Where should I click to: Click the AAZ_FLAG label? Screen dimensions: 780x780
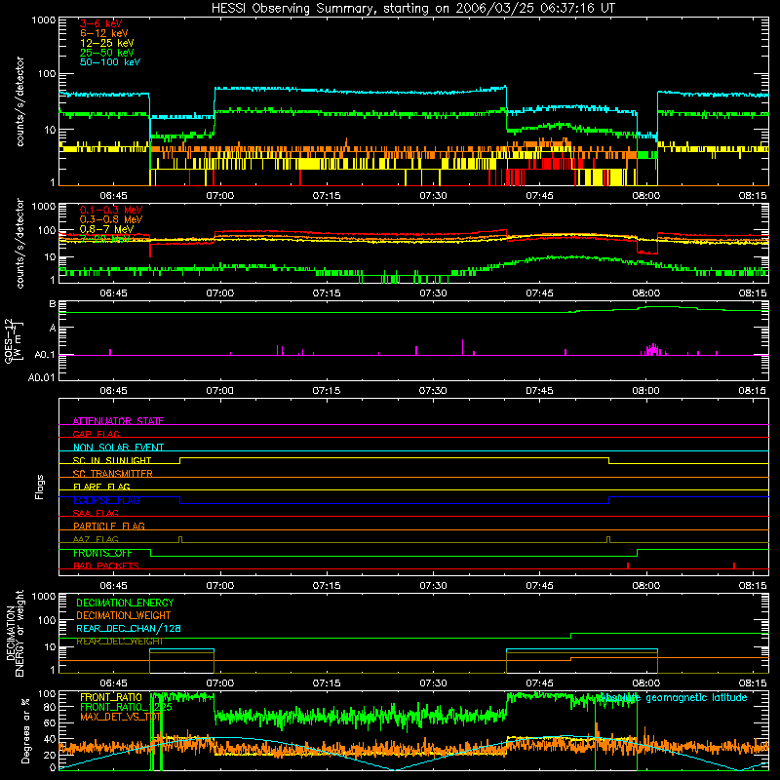[96, 539]
